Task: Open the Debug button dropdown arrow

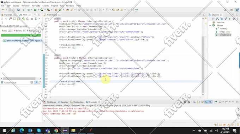Action: coord(31,10)
